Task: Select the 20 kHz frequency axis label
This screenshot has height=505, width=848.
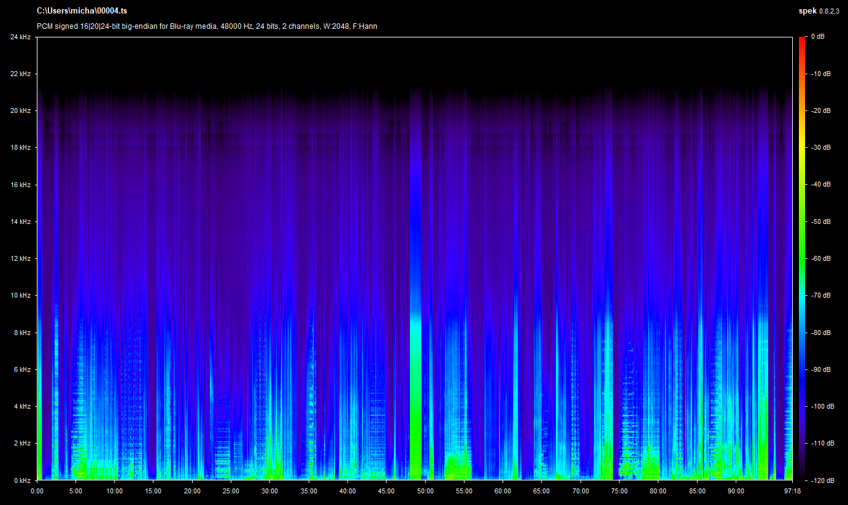Action: pyautogui.click(x=20, y=111)
